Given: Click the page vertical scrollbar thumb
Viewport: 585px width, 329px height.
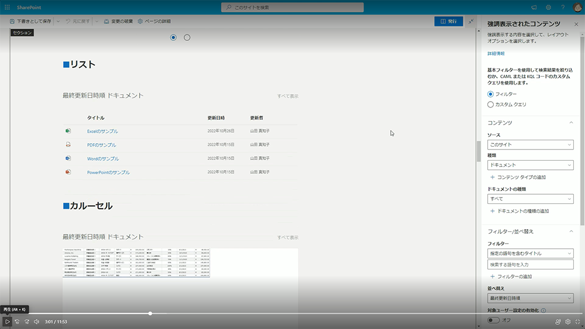Looking at the screenshot, I should (x=479, y=151).
